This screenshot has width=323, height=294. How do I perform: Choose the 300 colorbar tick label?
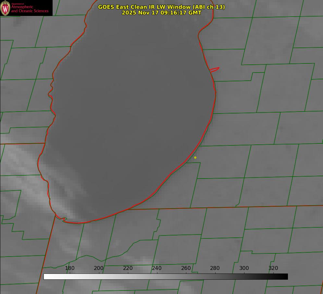244,268
